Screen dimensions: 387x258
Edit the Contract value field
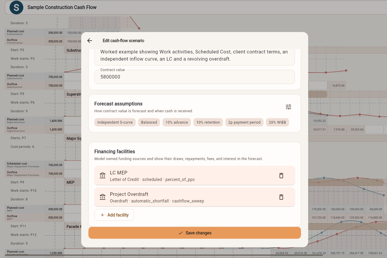pos(195,77)
